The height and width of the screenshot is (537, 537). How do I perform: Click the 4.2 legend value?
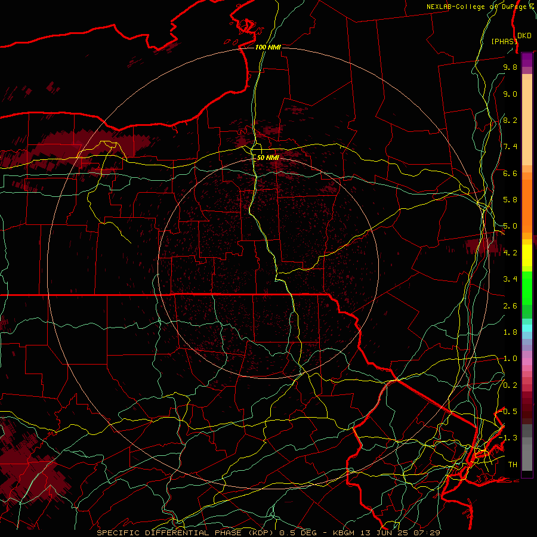click(510, 253)
